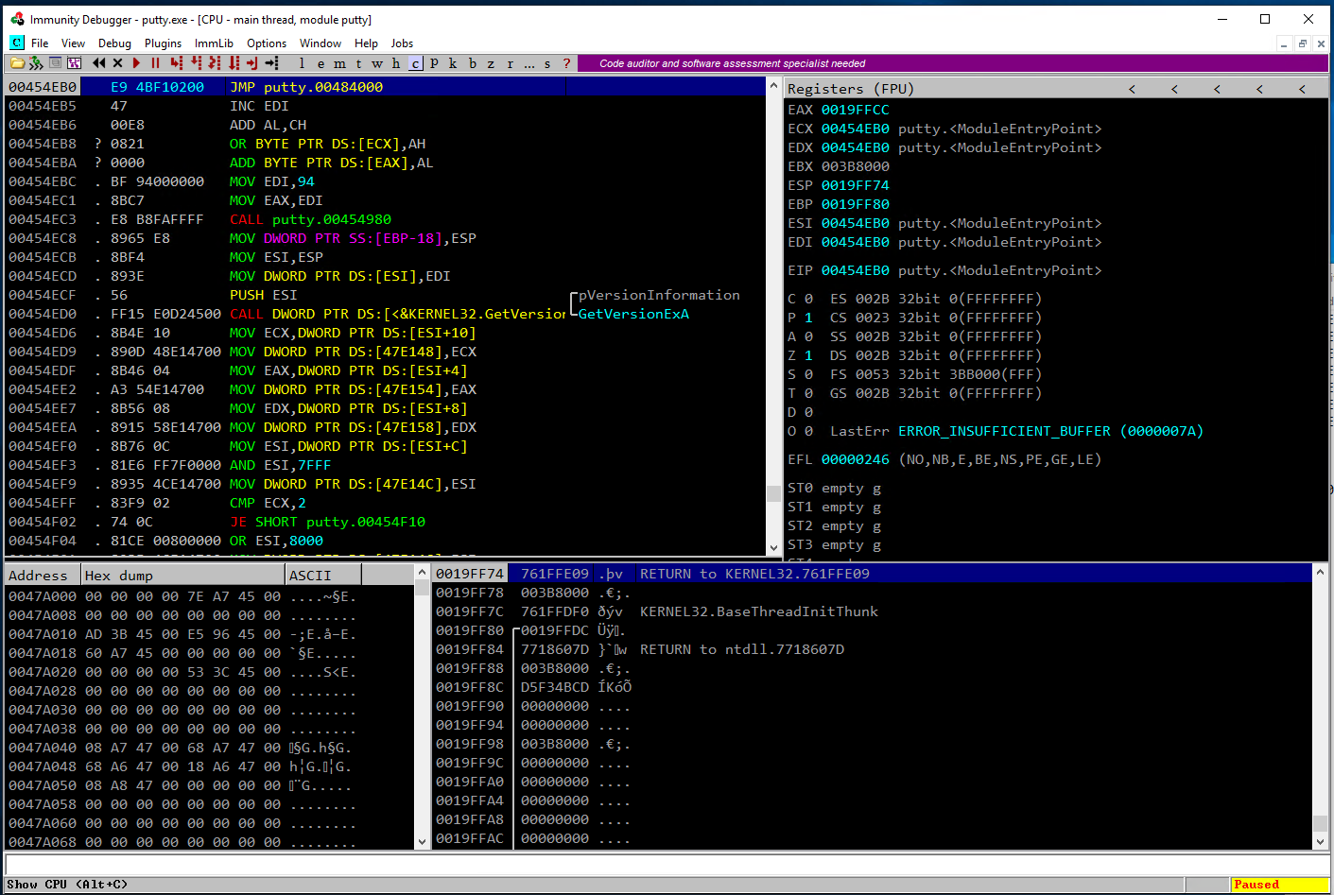Screen dimensions: 1334x895
Task: Show Call stack with 'k' button
Action: click(453, 63)
